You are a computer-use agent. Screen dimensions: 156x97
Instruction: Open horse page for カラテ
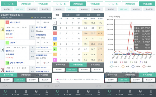(13, 43)
